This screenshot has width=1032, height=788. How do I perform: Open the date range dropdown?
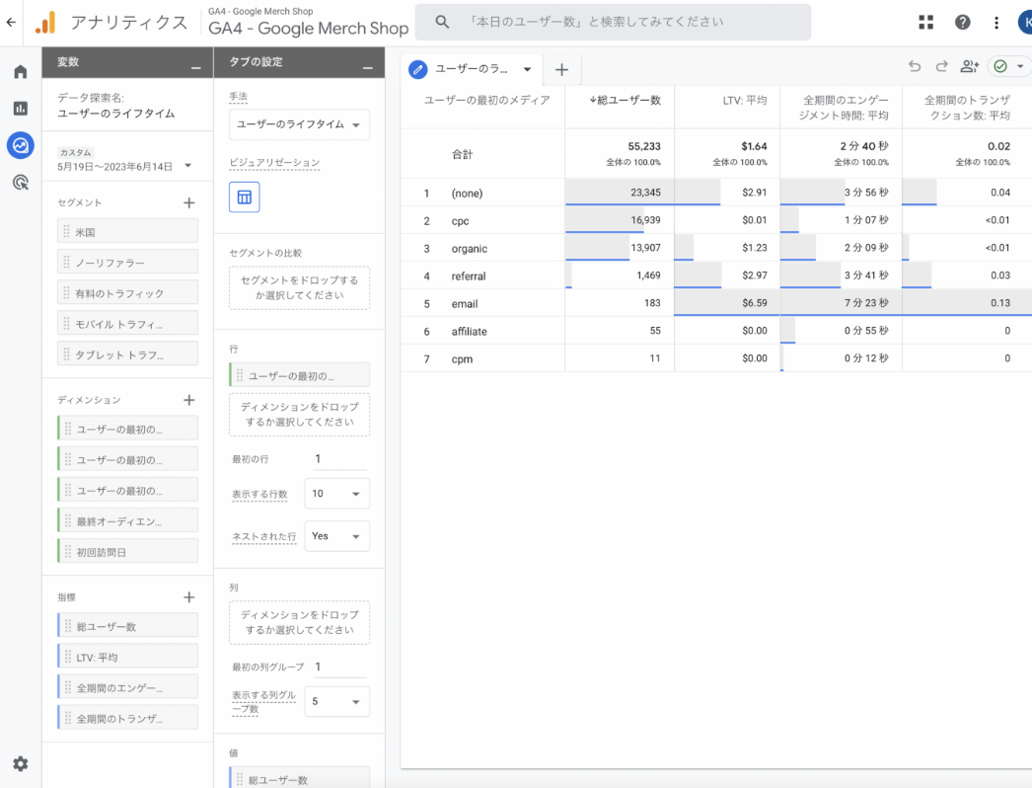coord(188,166)
